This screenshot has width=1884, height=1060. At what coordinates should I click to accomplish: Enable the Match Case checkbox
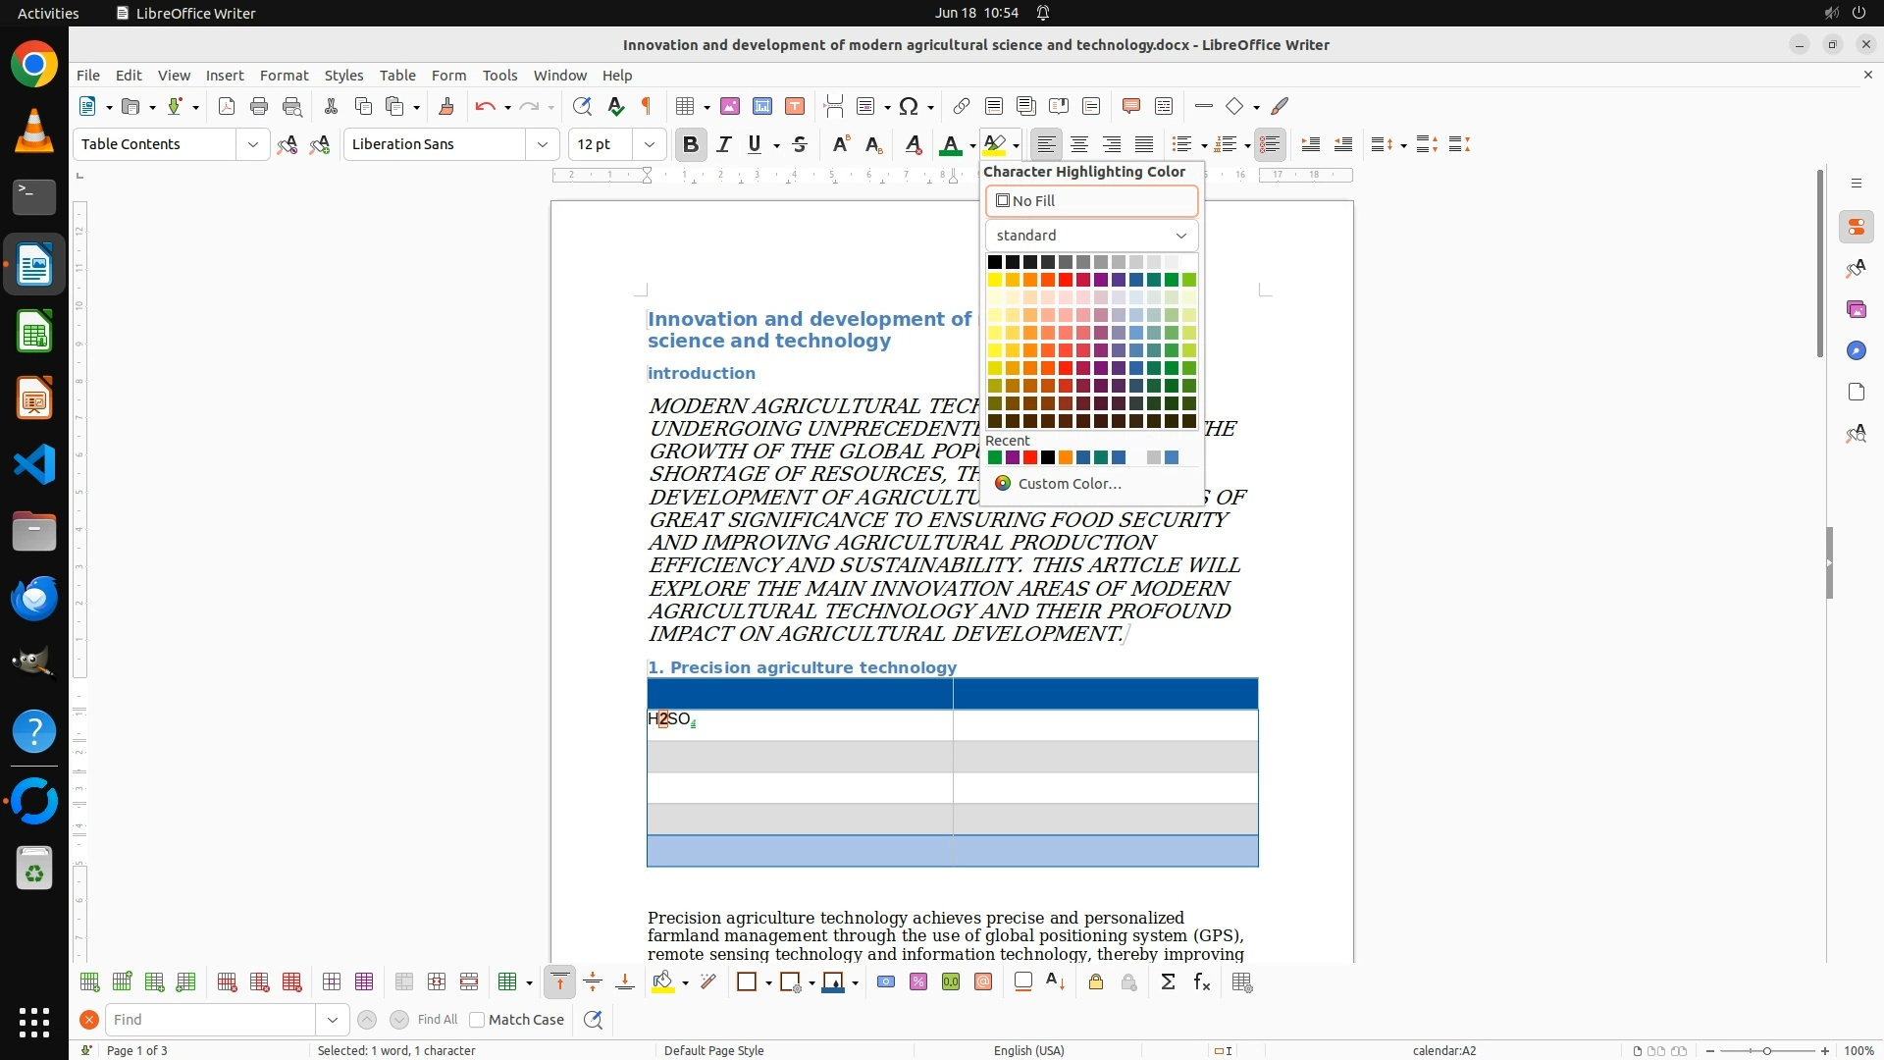pyautogui.click(x=478, y=1020)
